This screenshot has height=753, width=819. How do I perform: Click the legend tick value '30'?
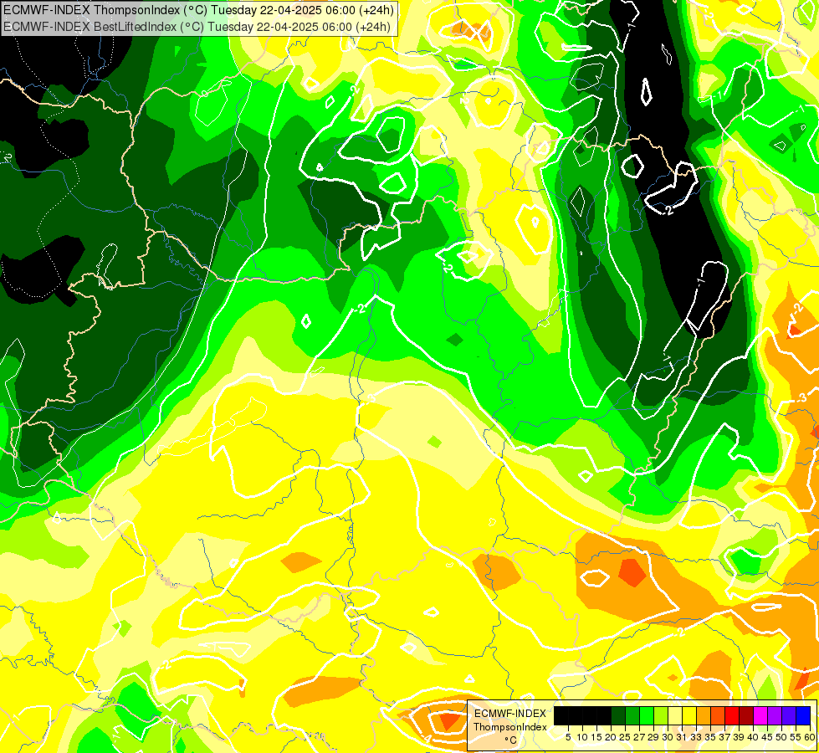click(x=668, y=737)
